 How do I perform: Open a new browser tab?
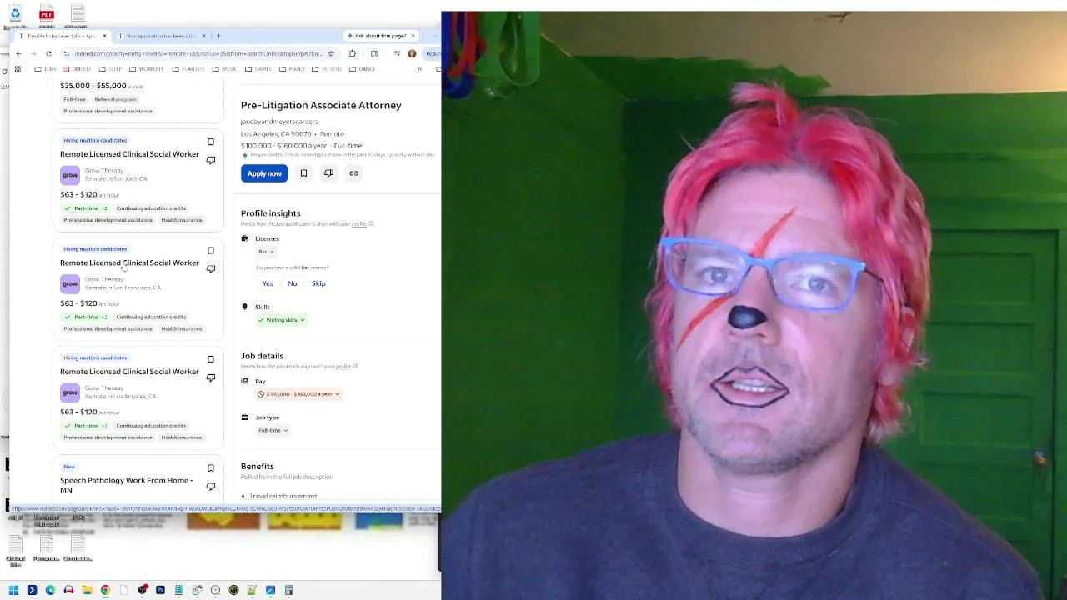coord(218,36)
